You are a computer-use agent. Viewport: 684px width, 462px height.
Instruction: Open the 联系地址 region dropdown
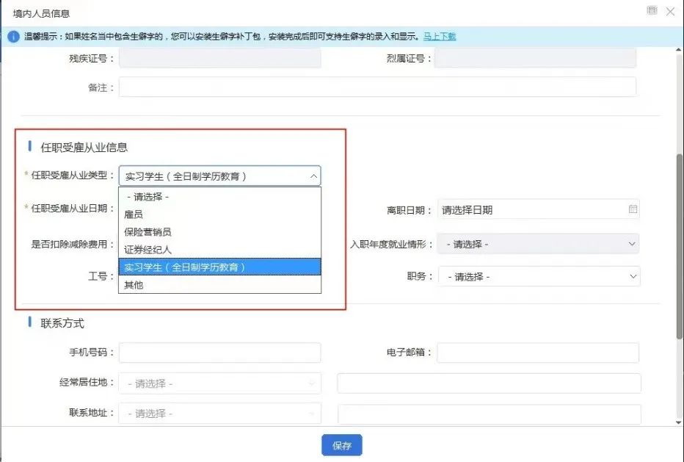[220, 413]
